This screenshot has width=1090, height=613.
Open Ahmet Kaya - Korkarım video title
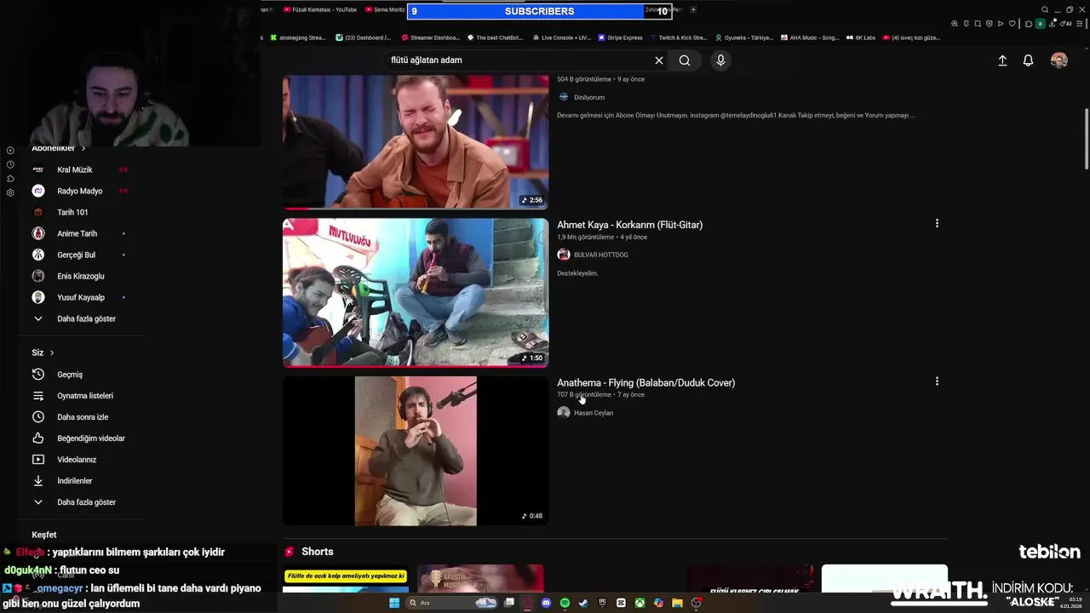coord(629,225)
